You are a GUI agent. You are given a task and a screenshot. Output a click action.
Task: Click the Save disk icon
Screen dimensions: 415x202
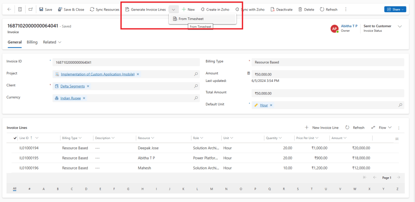pyautogui.click(x=41, y=9)
